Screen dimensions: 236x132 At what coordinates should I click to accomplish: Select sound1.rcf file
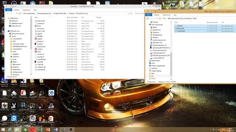point(39,54)
